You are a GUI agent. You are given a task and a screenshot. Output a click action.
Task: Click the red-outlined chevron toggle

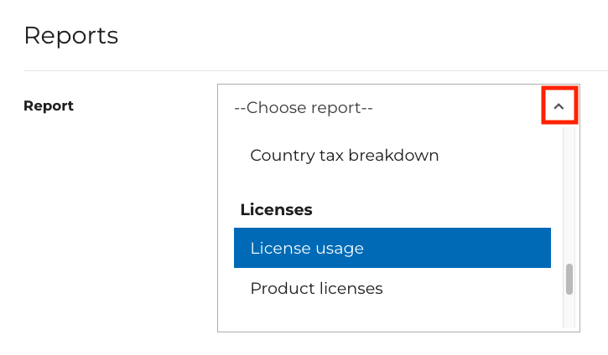tap(559, 106)
